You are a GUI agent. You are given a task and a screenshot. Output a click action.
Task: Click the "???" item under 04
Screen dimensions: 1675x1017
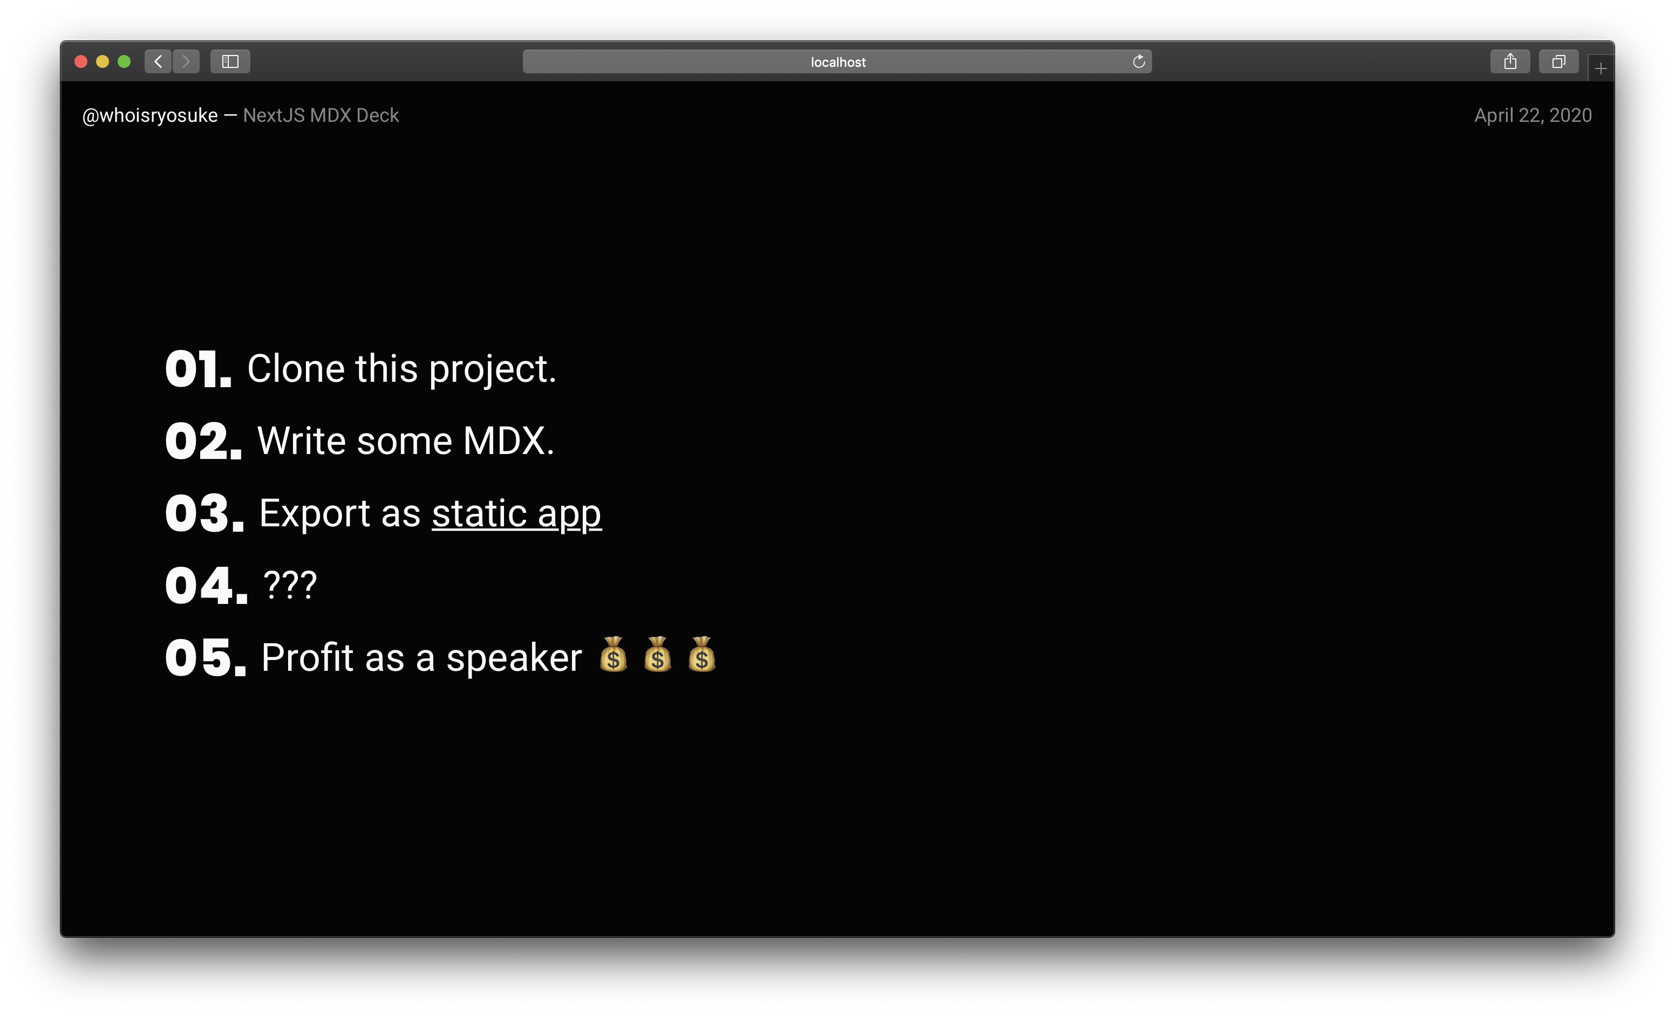pos(290,584)
